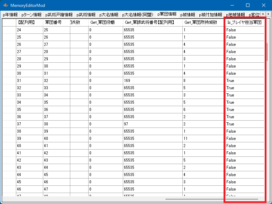The image size is (272, 204).
Task: Switch to the p年情報 tab
Action: pyautogui.click(x=10, y=15)
